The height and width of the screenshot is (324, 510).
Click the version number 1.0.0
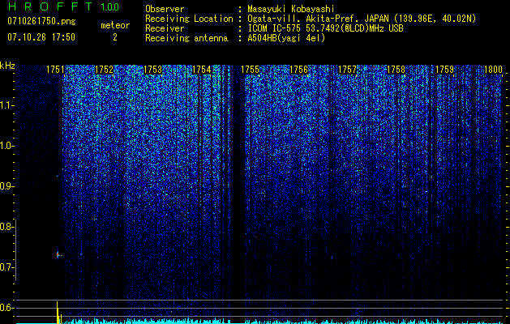click(x=110, y=7)
